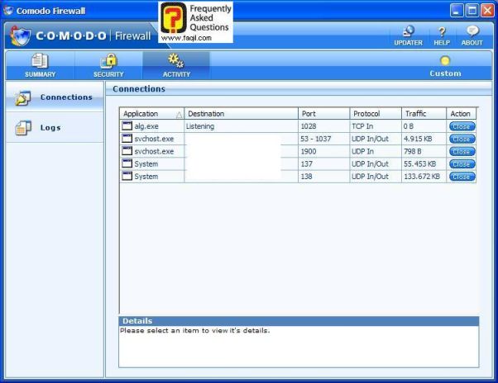This screenshot has height=383, width=498.
Task: Click icon of svchost.exe UDP In/Out row
Action: coord(127,139)
